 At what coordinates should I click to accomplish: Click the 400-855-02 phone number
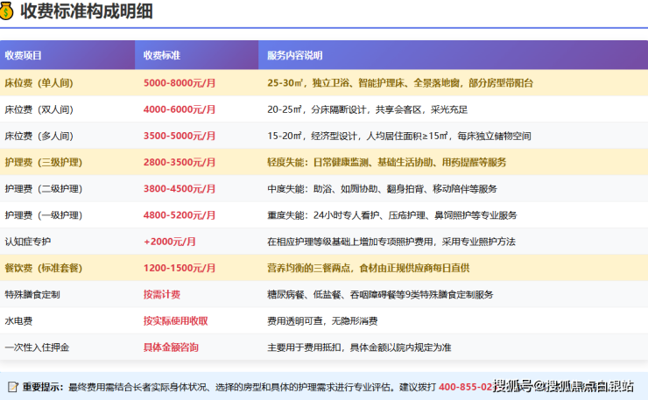tap(465, 386)
